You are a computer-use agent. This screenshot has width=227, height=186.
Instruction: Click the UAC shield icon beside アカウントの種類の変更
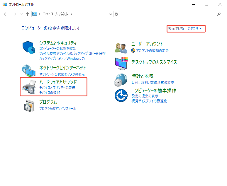[133, 50]
